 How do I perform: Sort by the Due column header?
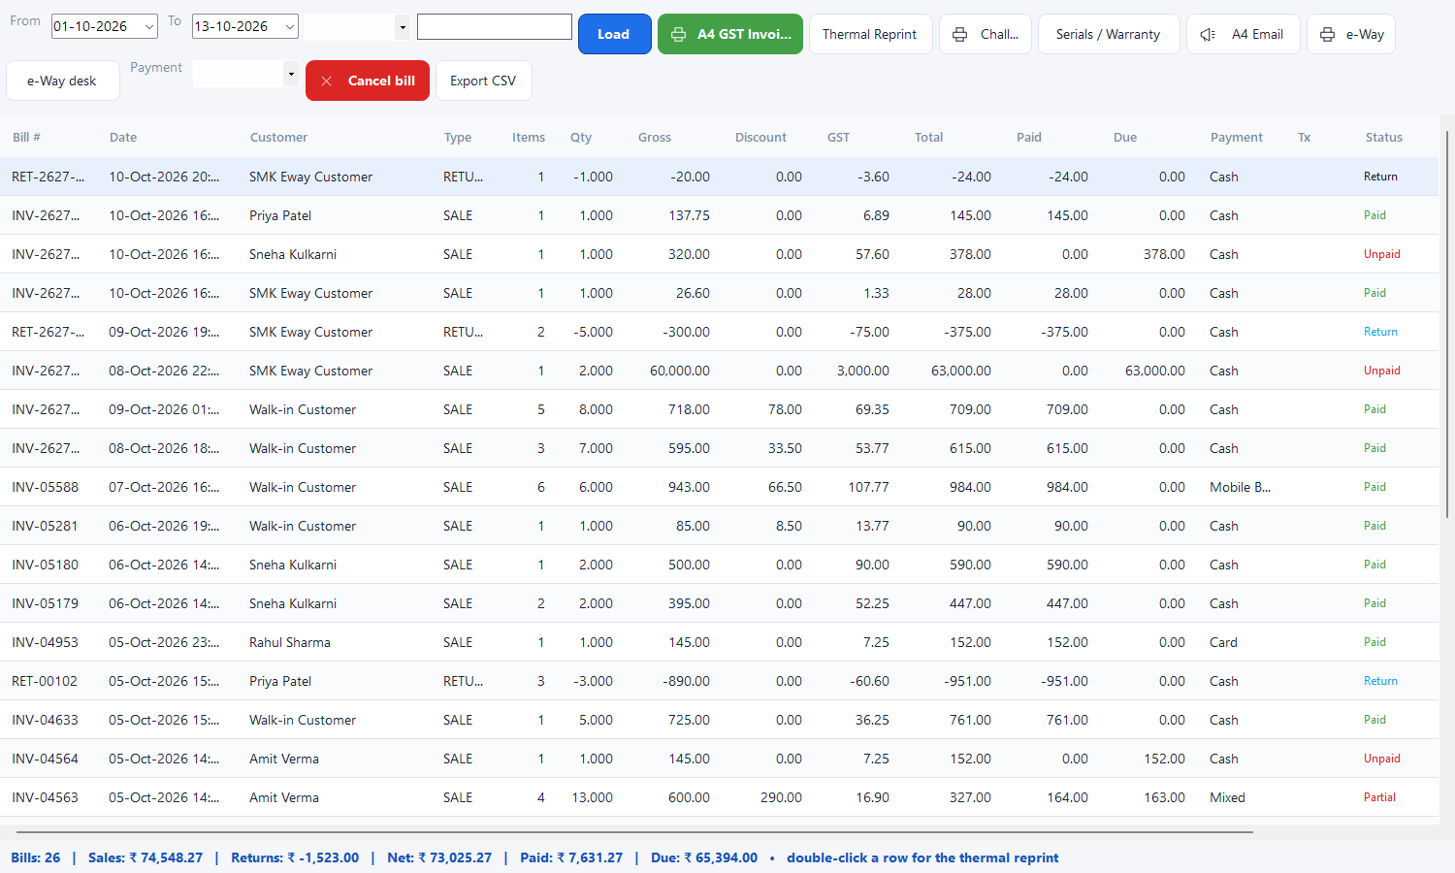1125,137
